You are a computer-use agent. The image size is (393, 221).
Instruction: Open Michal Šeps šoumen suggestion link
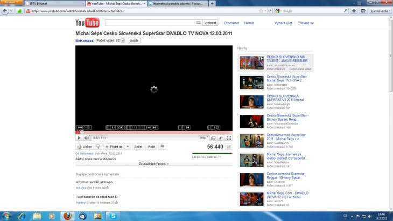point(287,156)
